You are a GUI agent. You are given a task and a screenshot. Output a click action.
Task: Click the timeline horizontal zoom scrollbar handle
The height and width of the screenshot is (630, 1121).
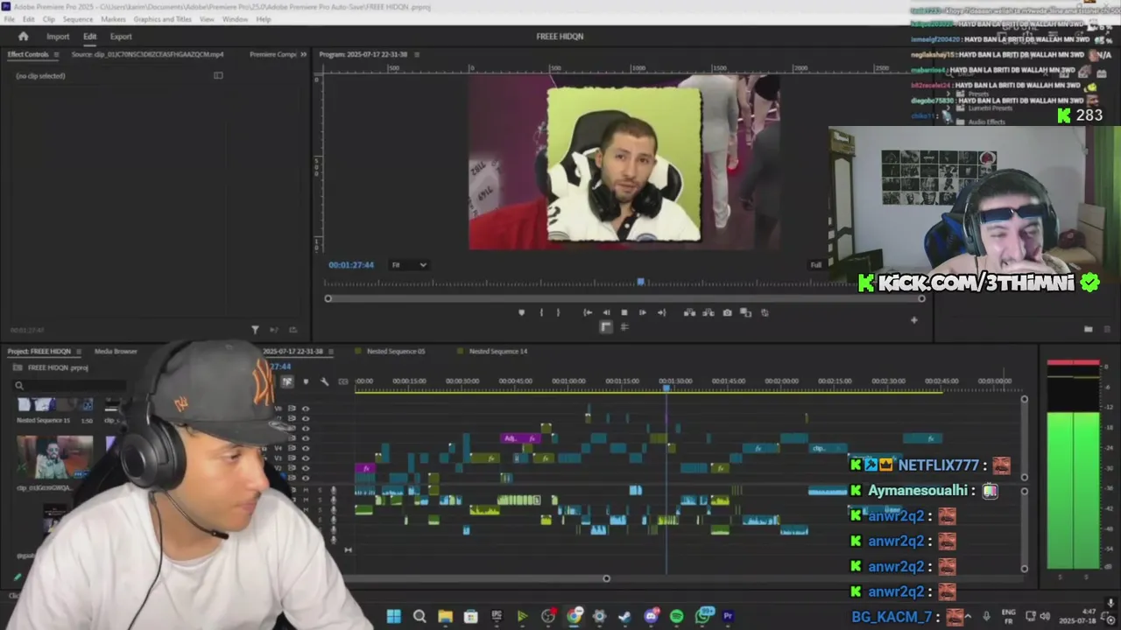(606, 578)
